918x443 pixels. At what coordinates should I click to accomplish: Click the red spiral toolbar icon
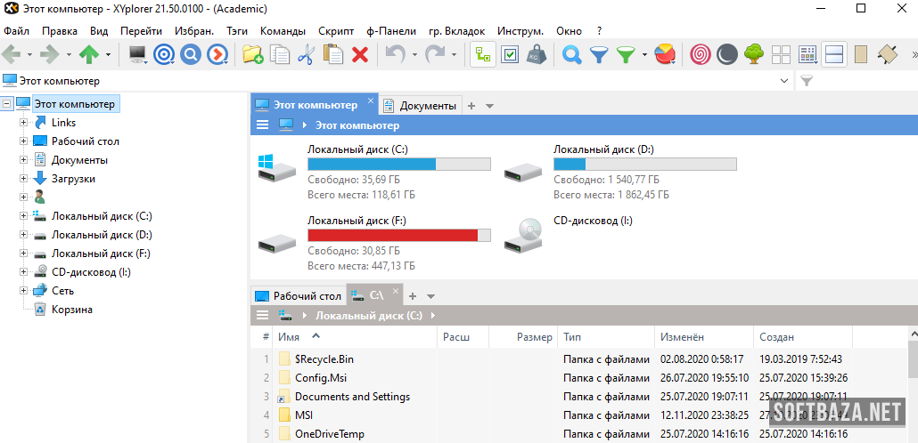(x=701, y=55)
